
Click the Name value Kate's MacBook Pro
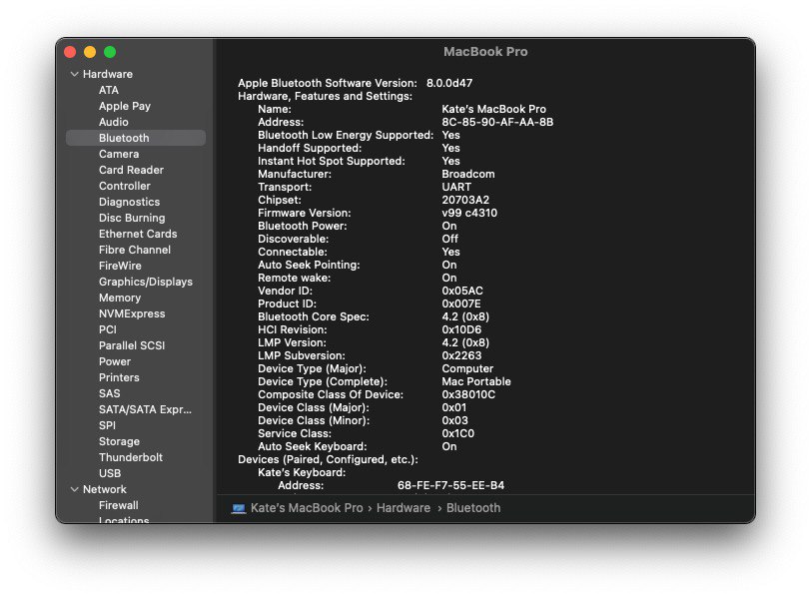click(x=494, y=109)
